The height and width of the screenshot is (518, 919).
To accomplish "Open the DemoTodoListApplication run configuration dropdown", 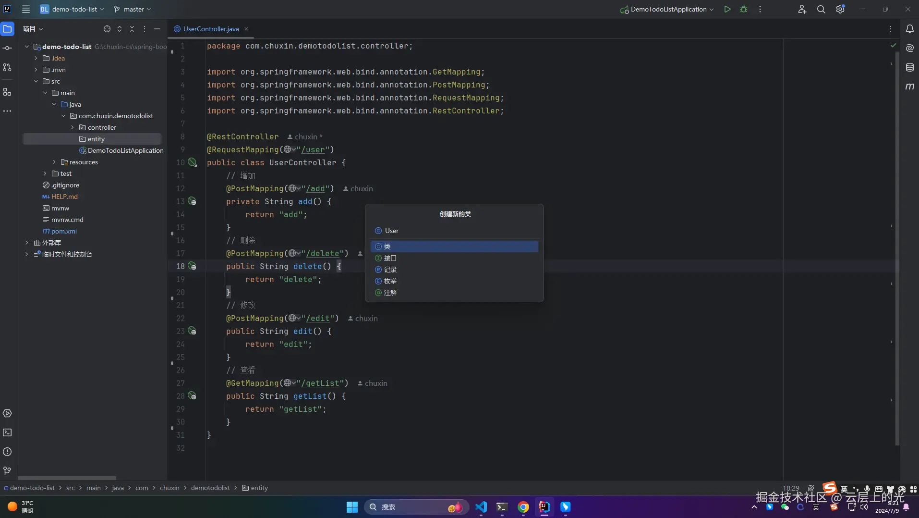I will click(x=667, y=9).
